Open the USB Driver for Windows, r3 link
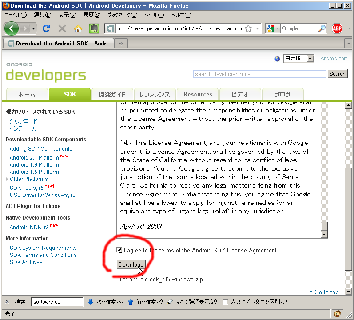Image resolution: width=354 pixels, height=320 pixels. tap(43, 195)
